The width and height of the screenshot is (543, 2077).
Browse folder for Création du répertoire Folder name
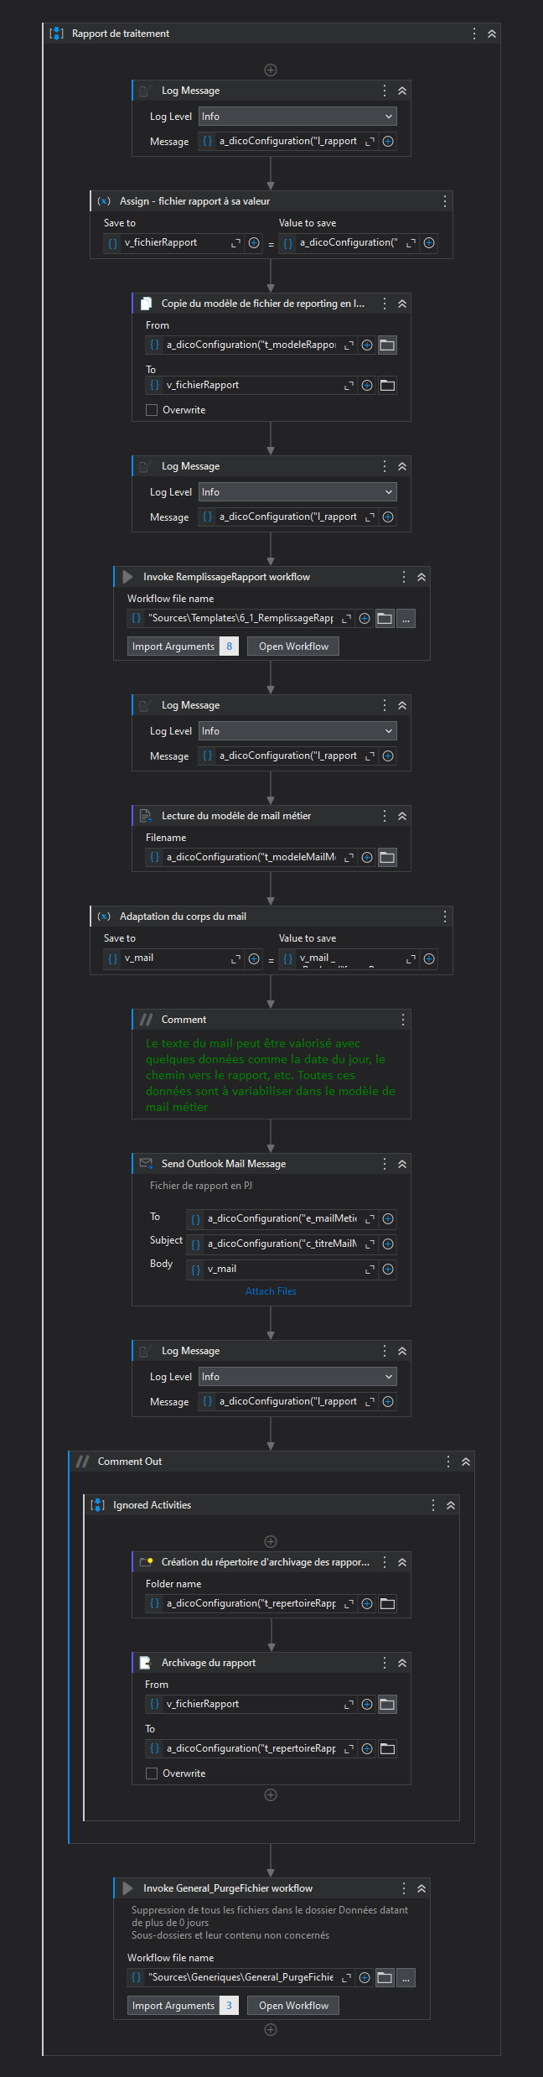coord(387,1603)
